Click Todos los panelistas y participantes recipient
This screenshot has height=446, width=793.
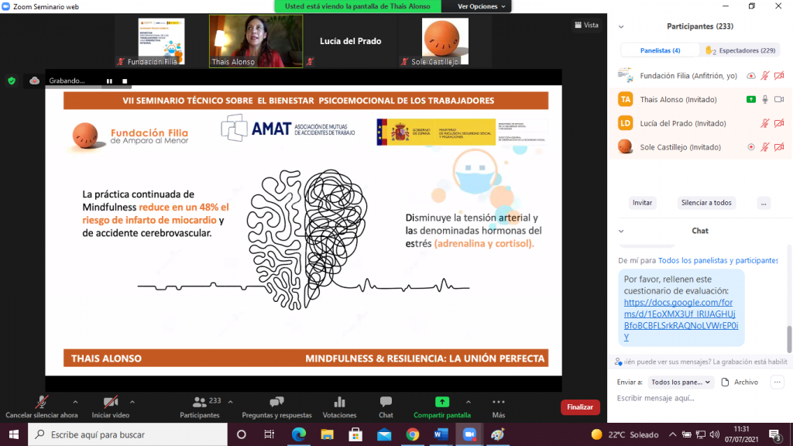coord(718,260)
